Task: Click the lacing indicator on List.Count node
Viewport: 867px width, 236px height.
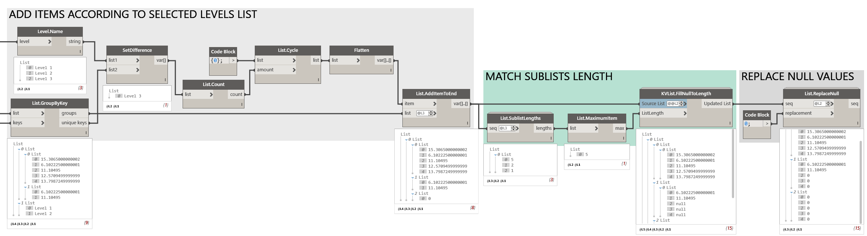Action: [x=242, y=104]
